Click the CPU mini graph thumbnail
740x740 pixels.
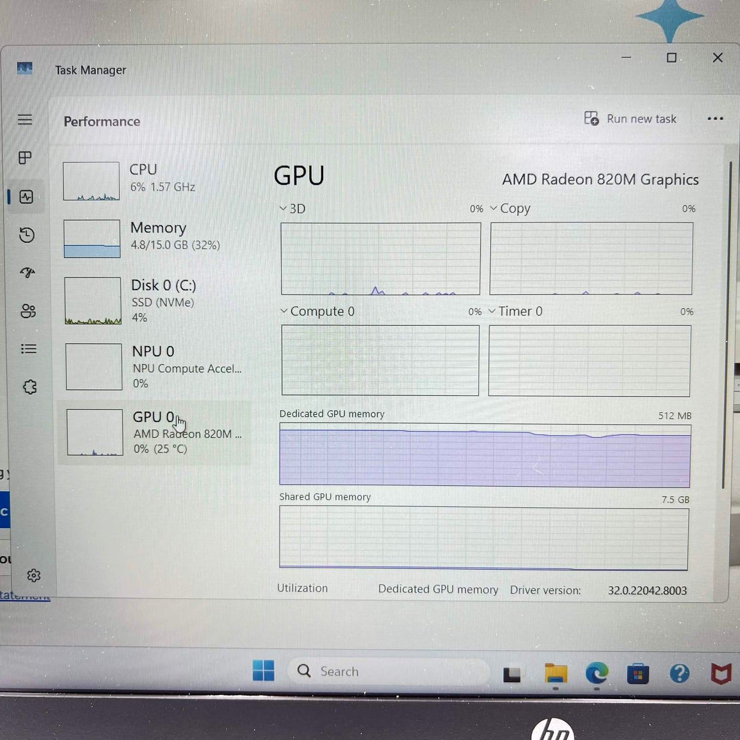click(x=91, y=181)
